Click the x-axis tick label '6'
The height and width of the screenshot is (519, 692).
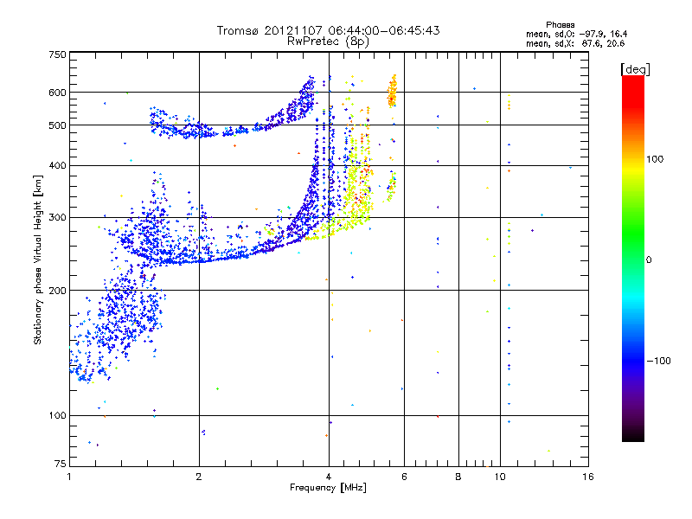click(404, 477)
